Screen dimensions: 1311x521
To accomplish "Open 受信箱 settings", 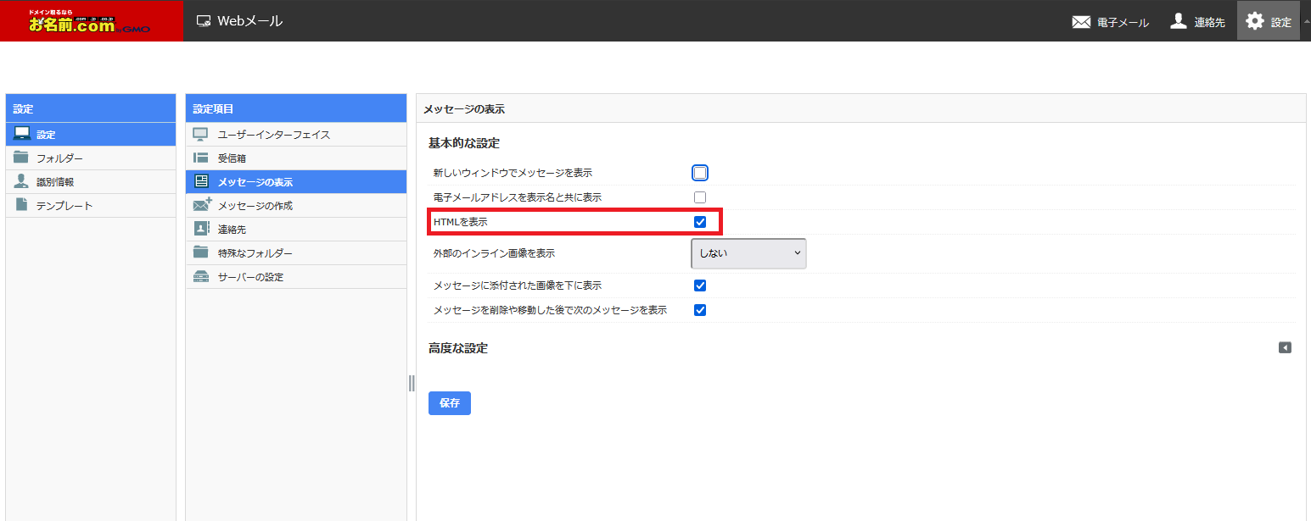I will tap(296, 158).
